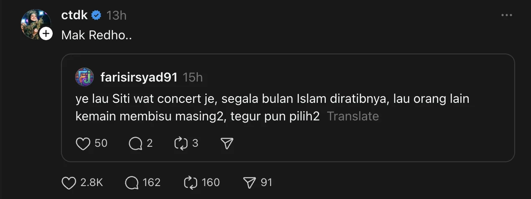Share the quoted post via the send icon
The width and height of the screenshot is (531, 199).
[227, 143]
